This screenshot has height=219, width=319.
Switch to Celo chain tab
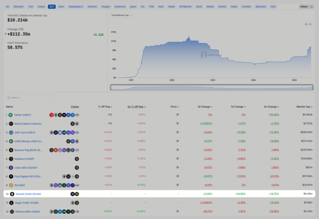[x=273, y=7]
